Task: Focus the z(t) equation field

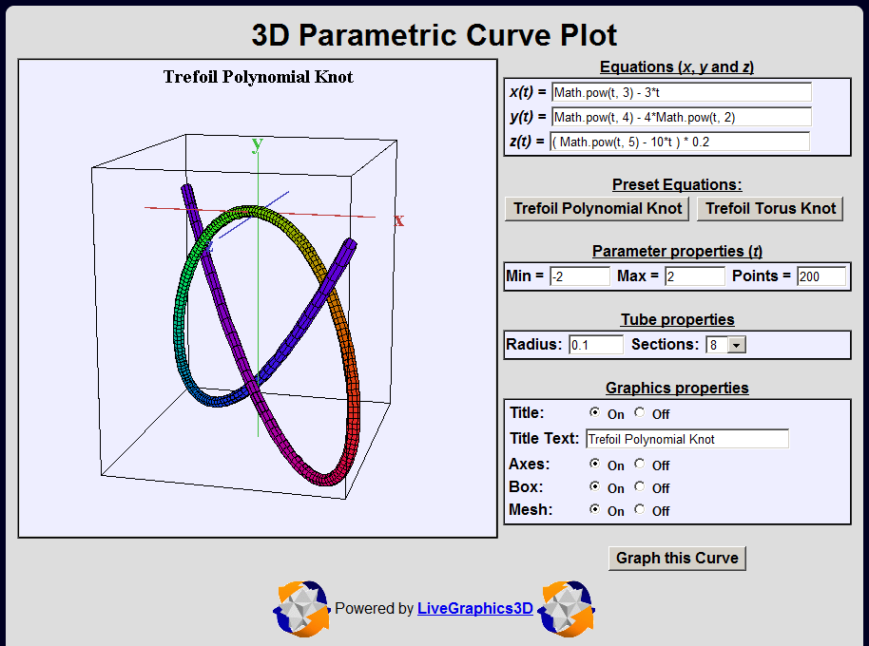Action: pos(680,142)
